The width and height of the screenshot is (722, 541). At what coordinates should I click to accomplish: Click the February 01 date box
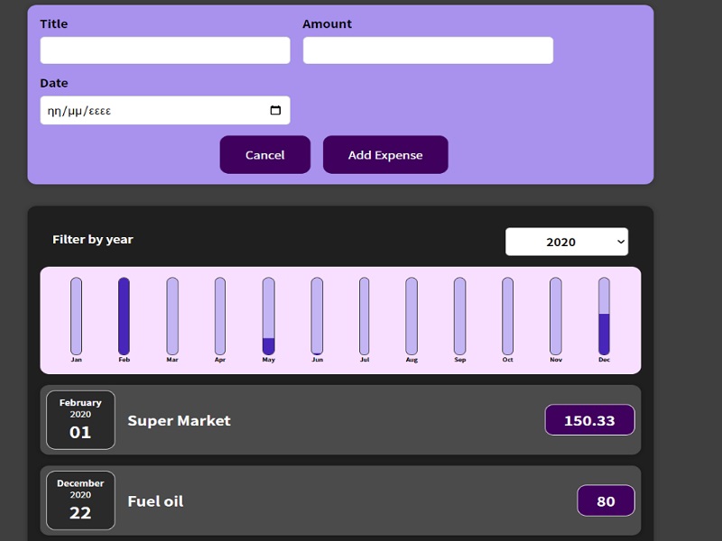click(79, 420)
